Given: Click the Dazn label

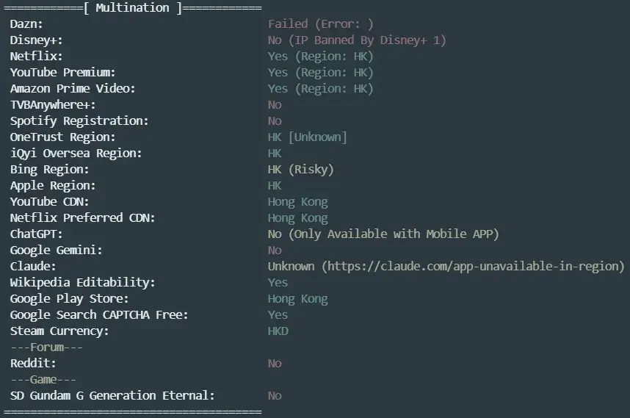Looking at the screenshot, I should [x=26, y=24].
